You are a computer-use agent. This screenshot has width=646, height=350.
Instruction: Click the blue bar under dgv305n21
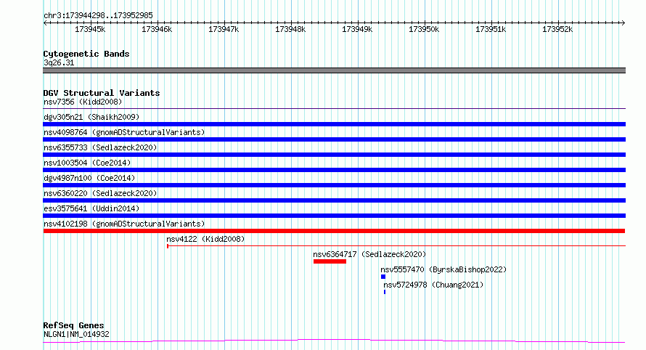coord(334,124)
